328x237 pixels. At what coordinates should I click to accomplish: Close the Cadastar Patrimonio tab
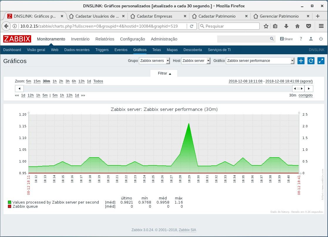point(246,16)
